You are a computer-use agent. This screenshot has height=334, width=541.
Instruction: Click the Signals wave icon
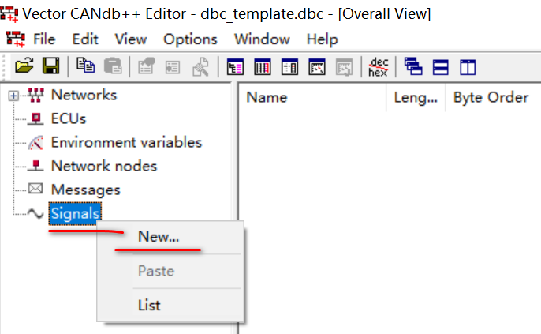[35, 213]
